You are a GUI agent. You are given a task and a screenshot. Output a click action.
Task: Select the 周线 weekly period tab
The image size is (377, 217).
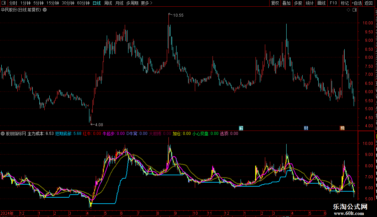[x=108, y=3]
